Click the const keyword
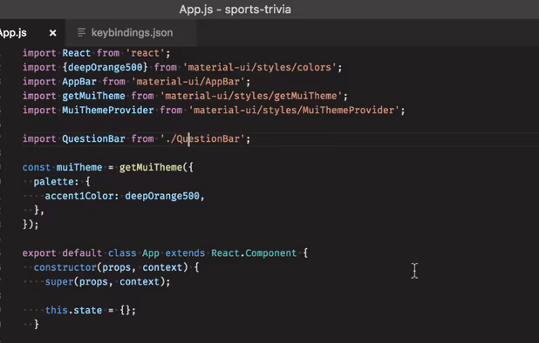The width and height of the screenshot is (539, 343). [36, 167]
